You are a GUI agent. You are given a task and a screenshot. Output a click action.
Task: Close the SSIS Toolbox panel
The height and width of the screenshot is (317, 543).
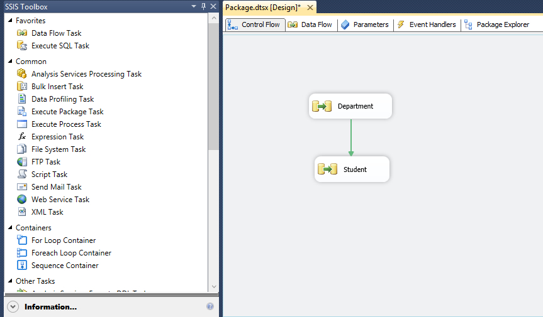click(213, 6)
